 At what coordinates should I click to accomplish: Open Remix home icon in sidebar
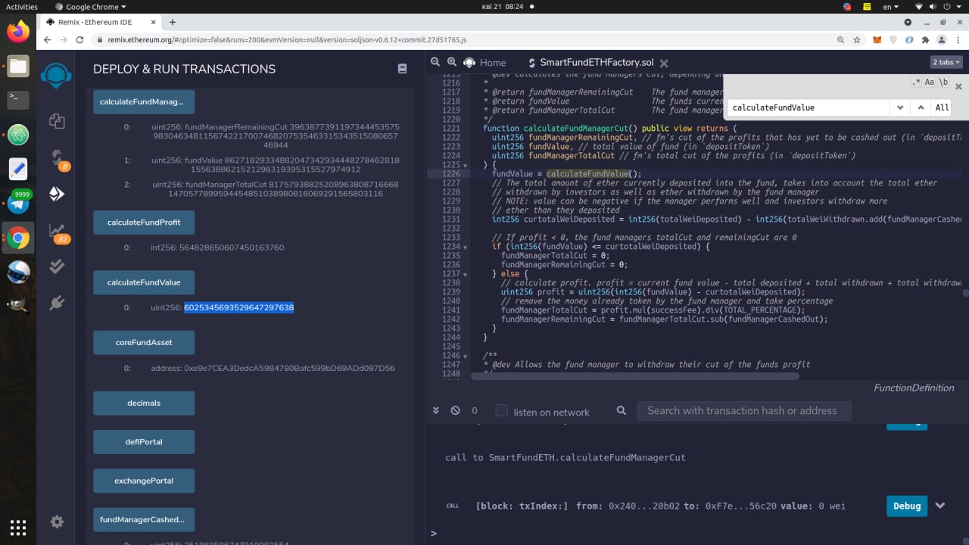click(57, 74)
